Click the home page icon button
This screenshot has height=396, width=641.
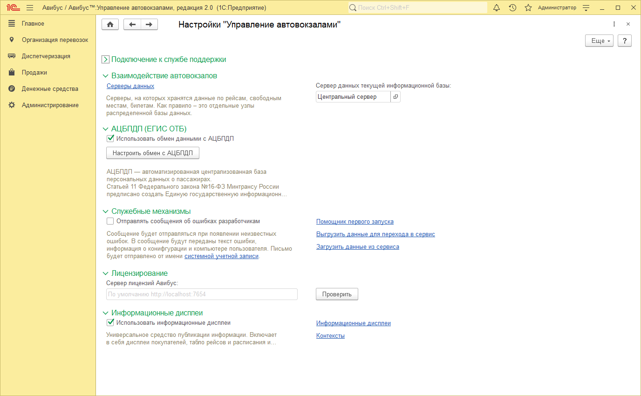(110, 25)
